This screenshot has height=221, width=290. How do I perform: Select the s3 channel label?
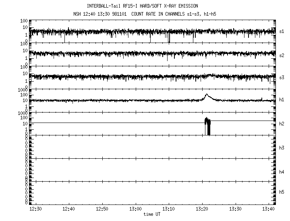282,77
